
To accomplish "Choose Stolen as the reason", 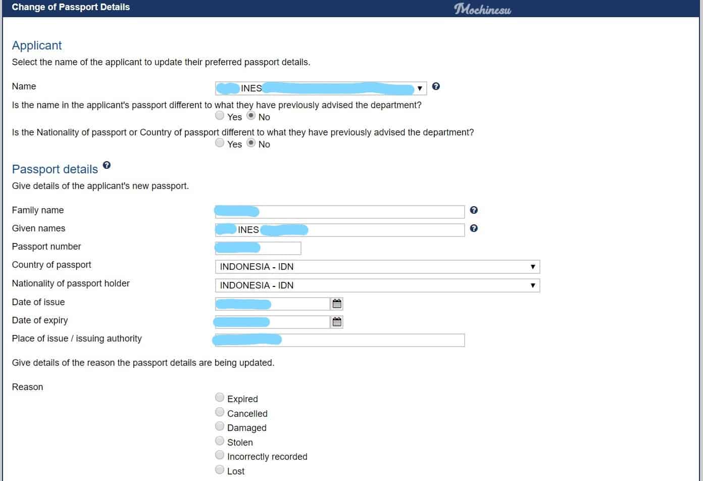I will pos(220,441).
